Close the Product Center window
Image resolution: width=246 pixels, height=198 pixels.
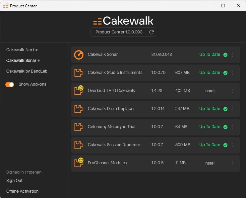point(239,6)
